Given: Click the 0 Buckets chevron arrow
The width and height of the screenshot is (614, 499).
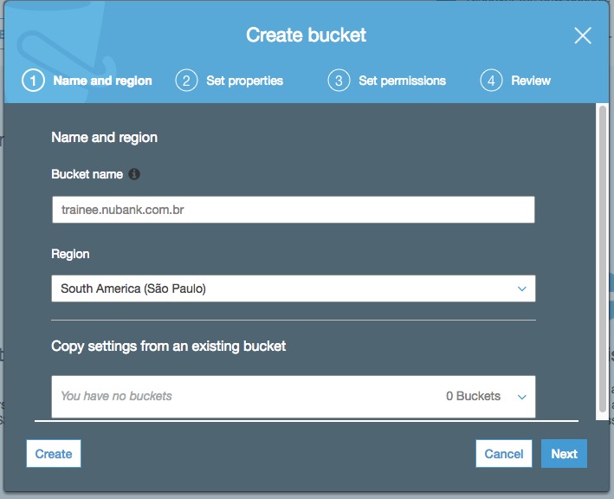Looking at the screenshot, I should coord(521,397).
